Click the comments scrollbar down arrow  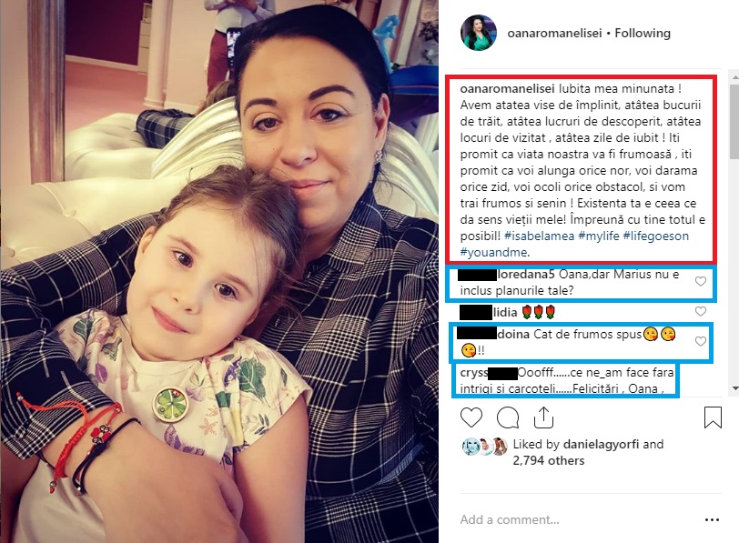tap(734, 388)
